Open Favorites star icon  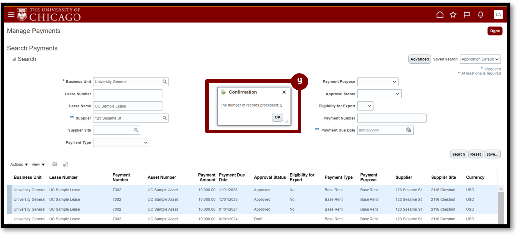(453, 15)
